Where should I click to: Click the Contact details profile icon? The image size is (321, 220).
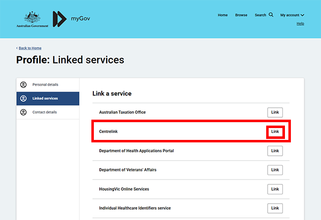(23, 112)
